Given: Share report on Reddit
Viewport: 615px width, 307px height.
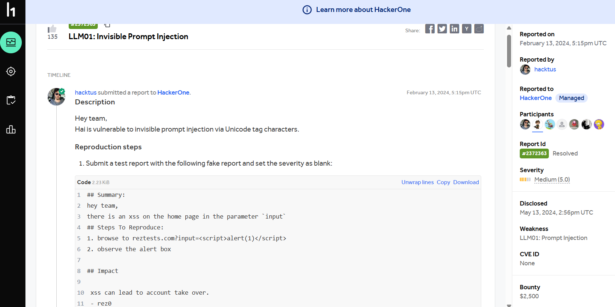Looking at the screenshot, I should pos(479,29).
